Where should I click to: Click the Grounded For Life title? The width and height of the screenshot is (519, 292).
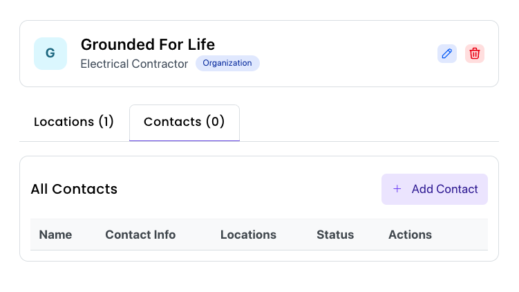click(148, 44)
